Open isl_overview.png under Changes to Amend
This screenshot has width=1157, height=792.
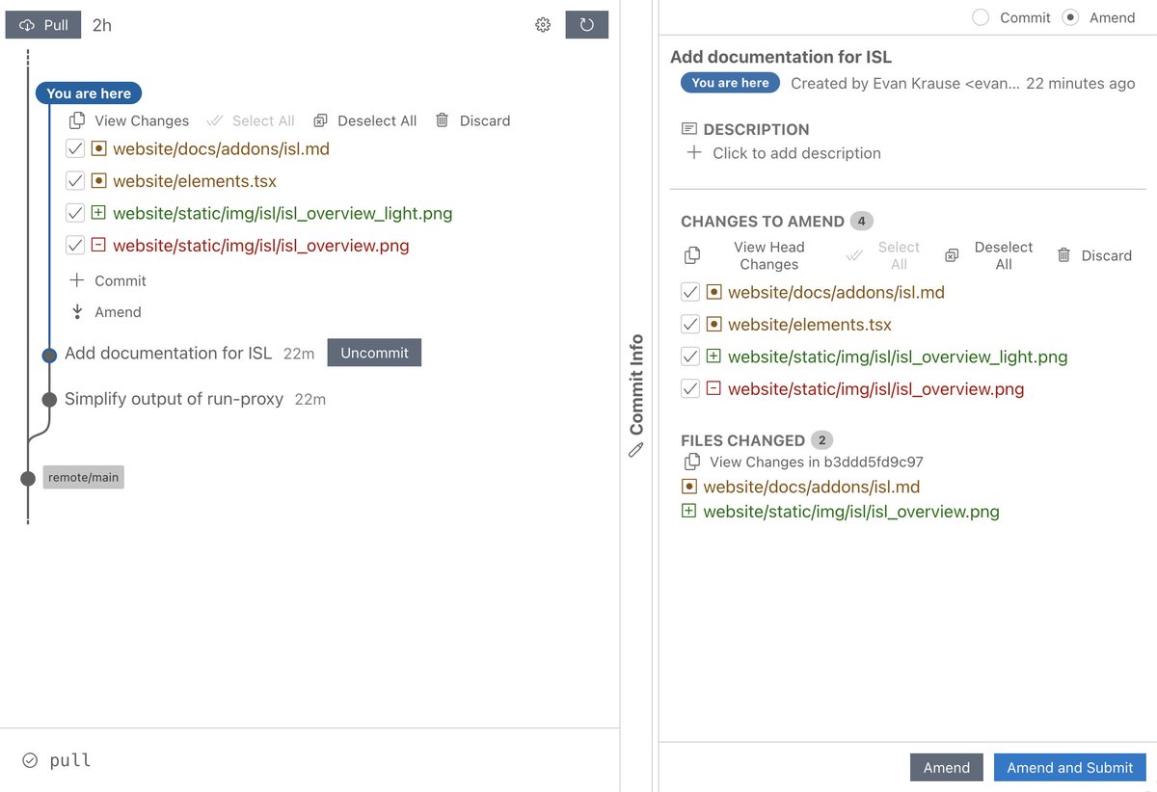click(876, 389)
